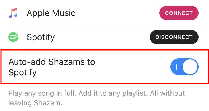Image resolution: width=209 pixels, height=111 pixels.
Task: Click the on-indicator line inside the blue switch
Action: [x=177, y=67]
